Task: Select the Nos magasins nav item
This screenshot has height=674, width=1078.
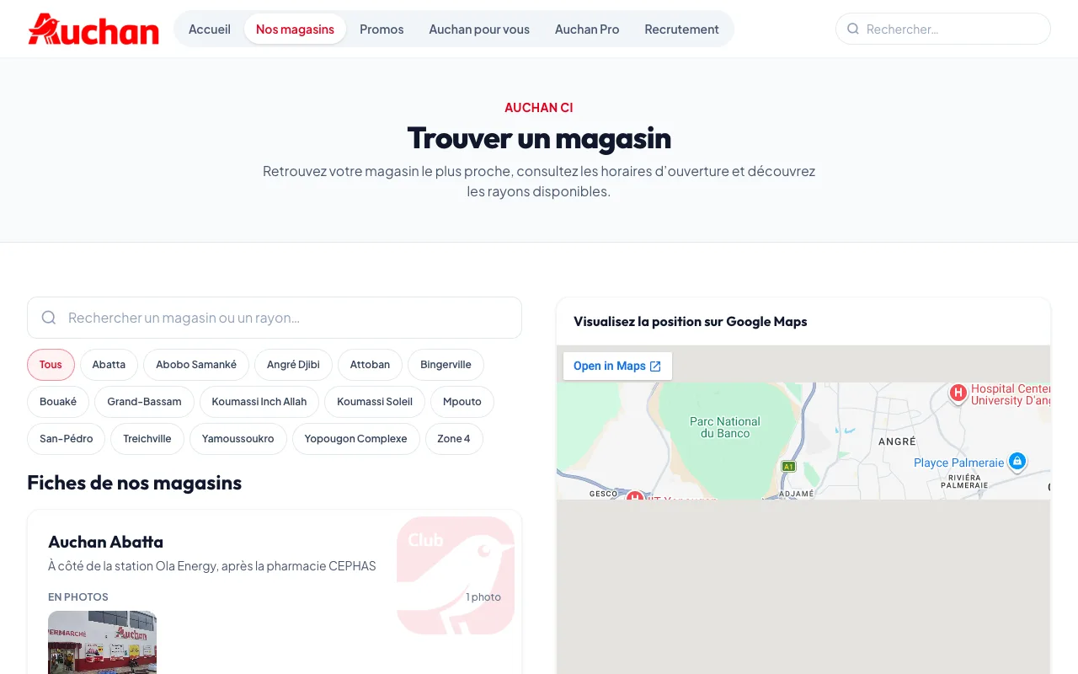Action: pyautogui.click(x=295, y=29)
